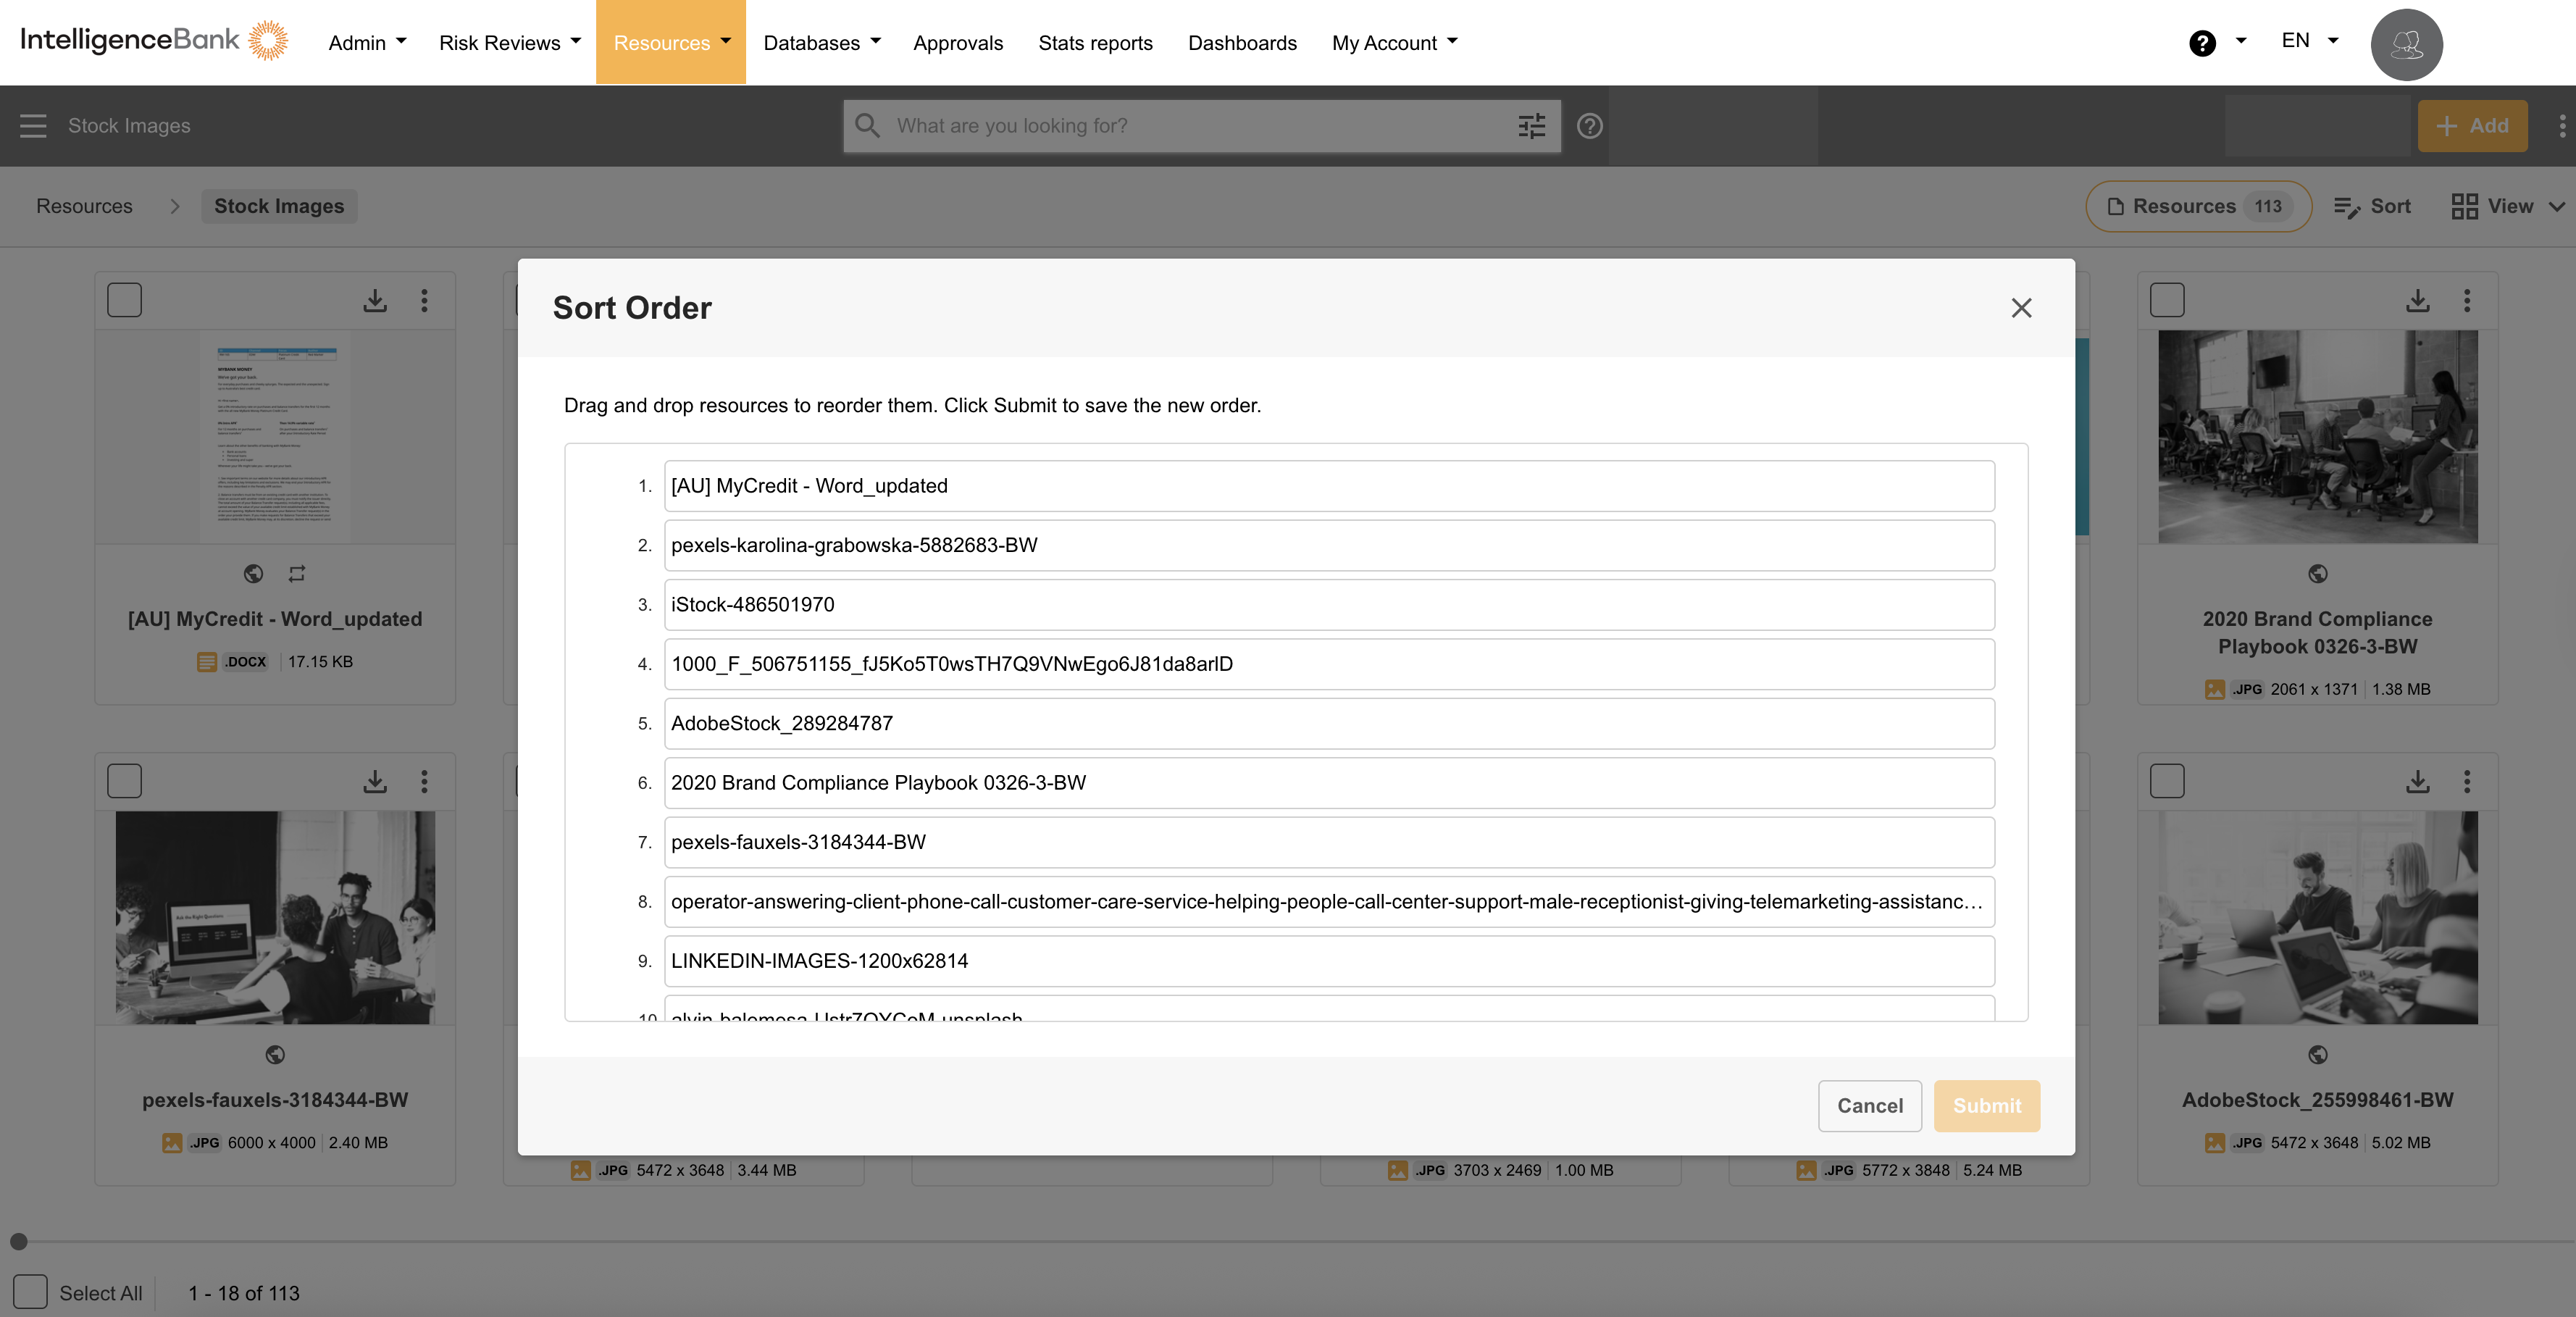Tick the checkbox on [AU] MyCredit card
The height and width of the screenshot is (1317, 2576).
tap(125, 300)
